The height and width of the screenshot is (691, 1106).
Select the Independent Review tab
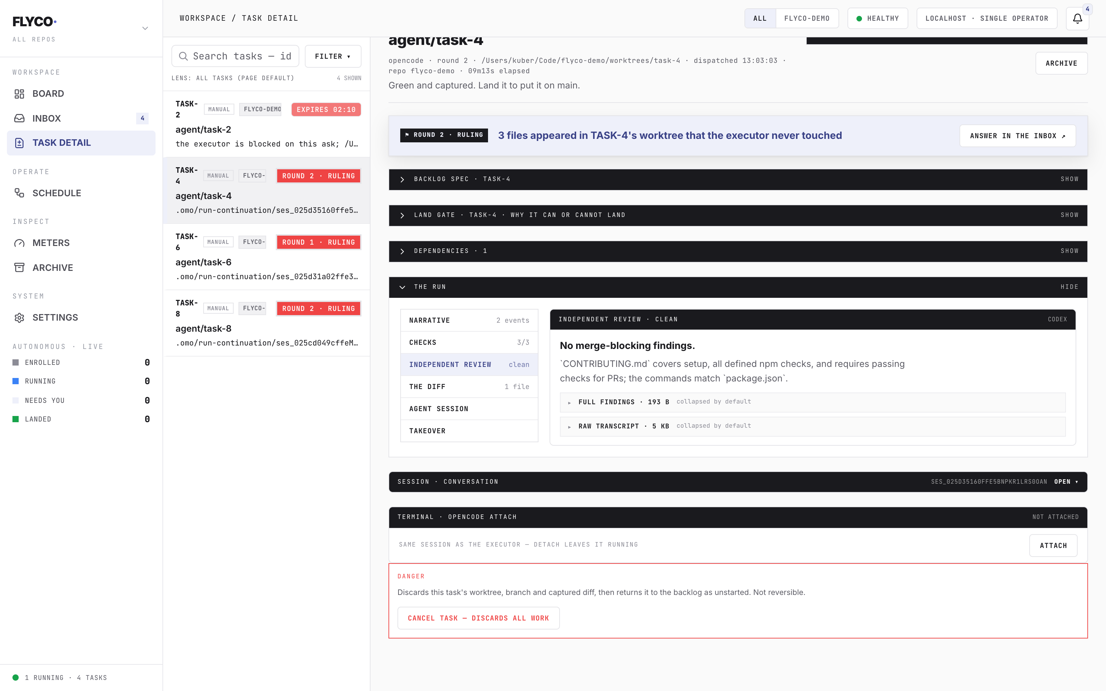(x=469, y=365)
